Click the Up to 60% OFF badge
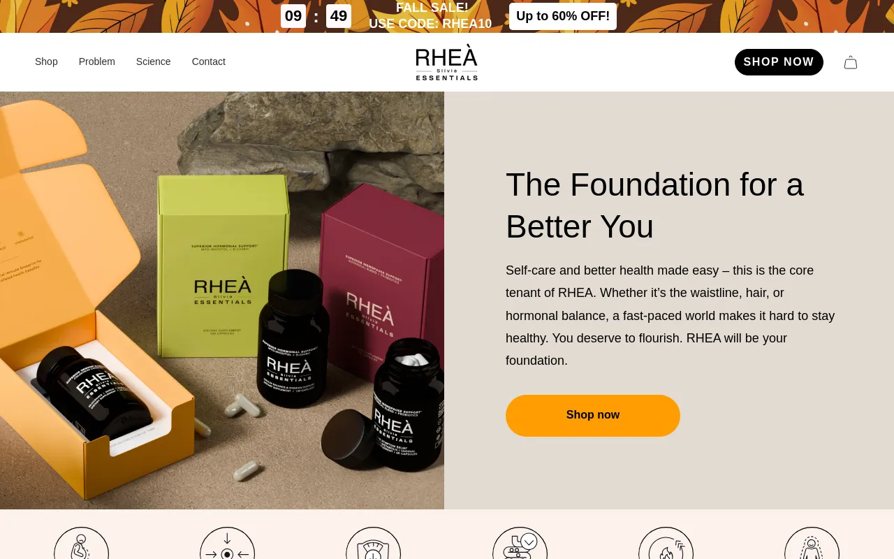The width and height of the screenshot is (894, 559). 563,16
